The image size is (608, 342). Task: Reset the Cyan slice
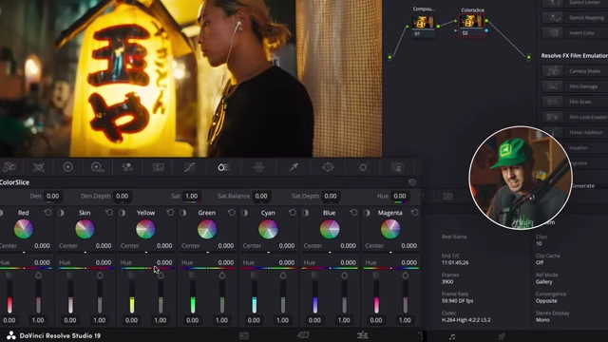point(293,213)
